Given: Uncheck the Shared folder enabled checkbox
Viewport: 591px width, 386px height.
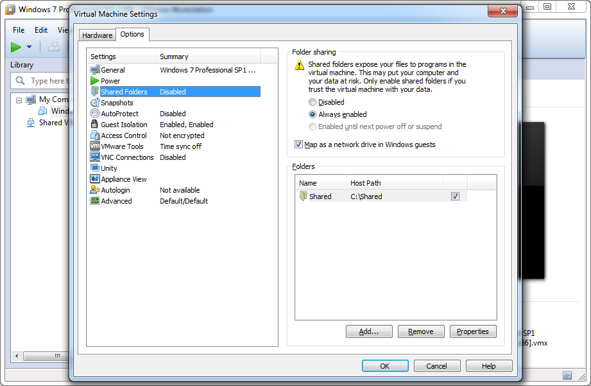Looking at the screenshot, I should point(455,197).
